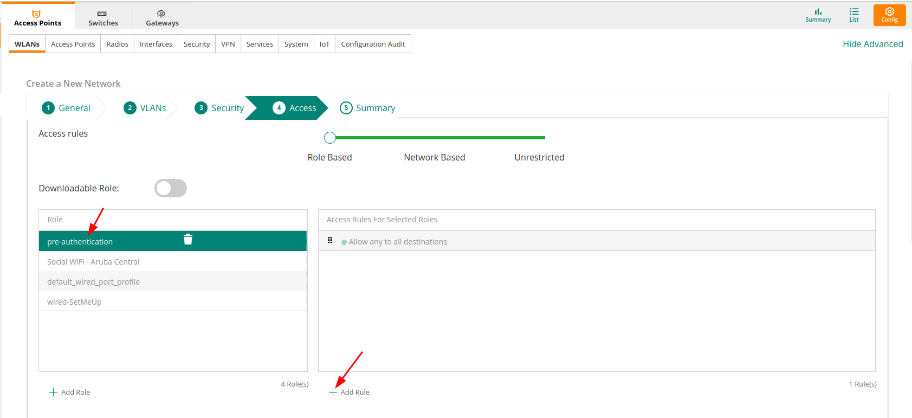Click the Access Points device icon

(37, 14)
